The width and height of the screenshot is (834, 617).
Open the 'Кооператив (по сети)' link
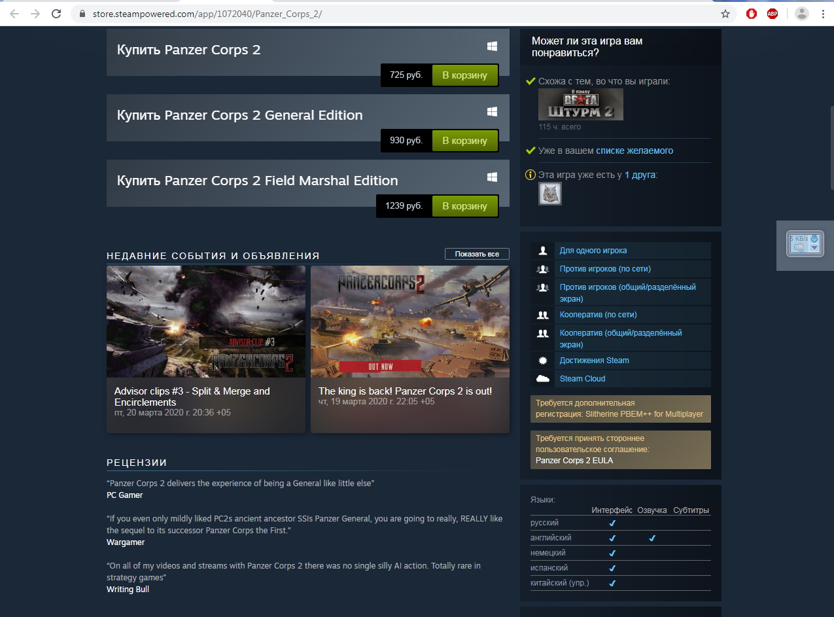coord(599,315)
